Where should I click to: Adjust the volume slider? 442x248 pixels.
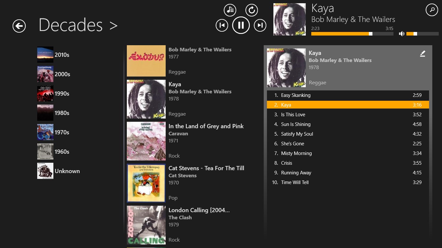[422, 34]
